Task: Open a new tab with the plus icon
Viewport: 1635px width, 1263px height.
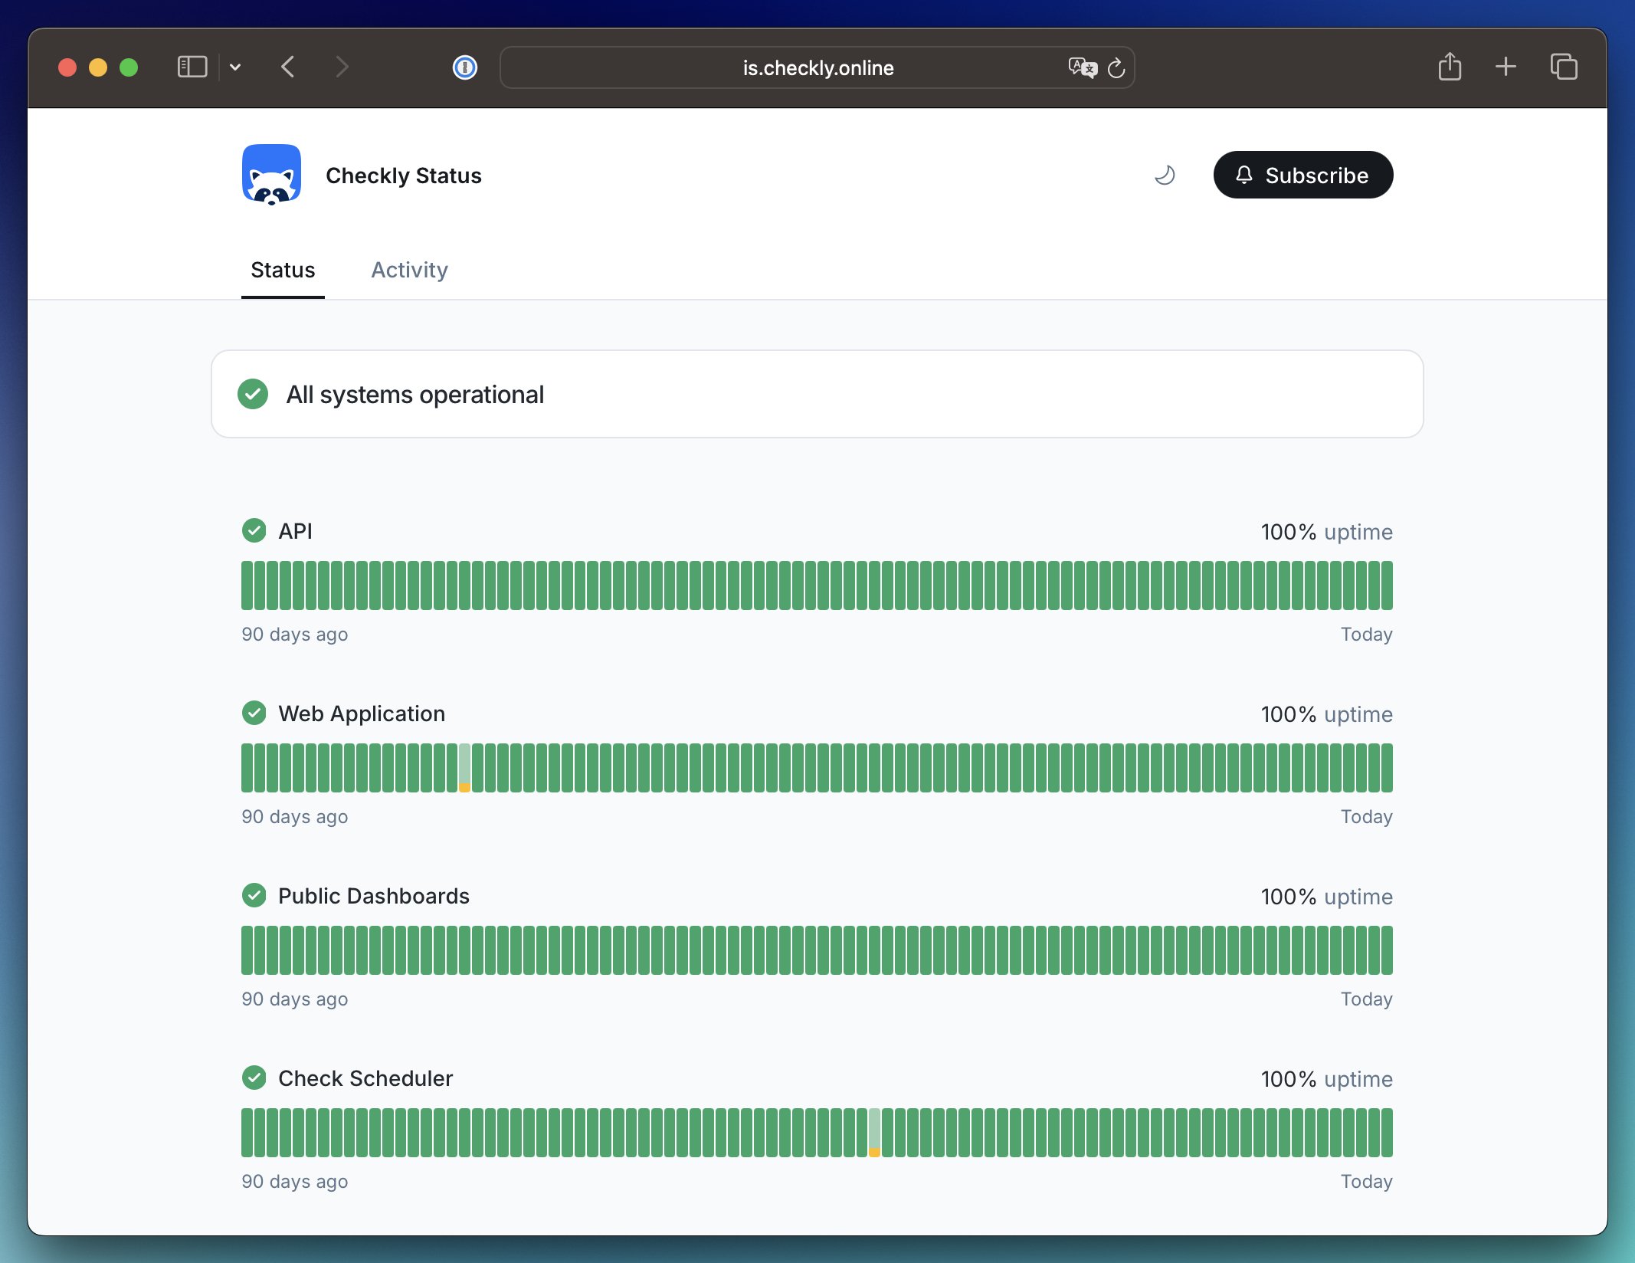Action: [x=1505, y=67]
